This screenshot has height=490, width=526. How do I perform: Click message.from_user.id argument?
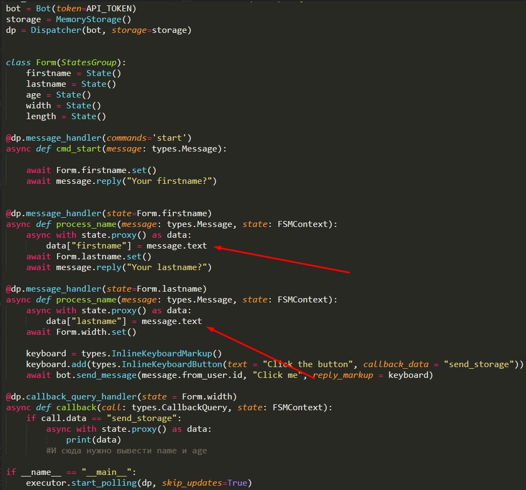192,375
